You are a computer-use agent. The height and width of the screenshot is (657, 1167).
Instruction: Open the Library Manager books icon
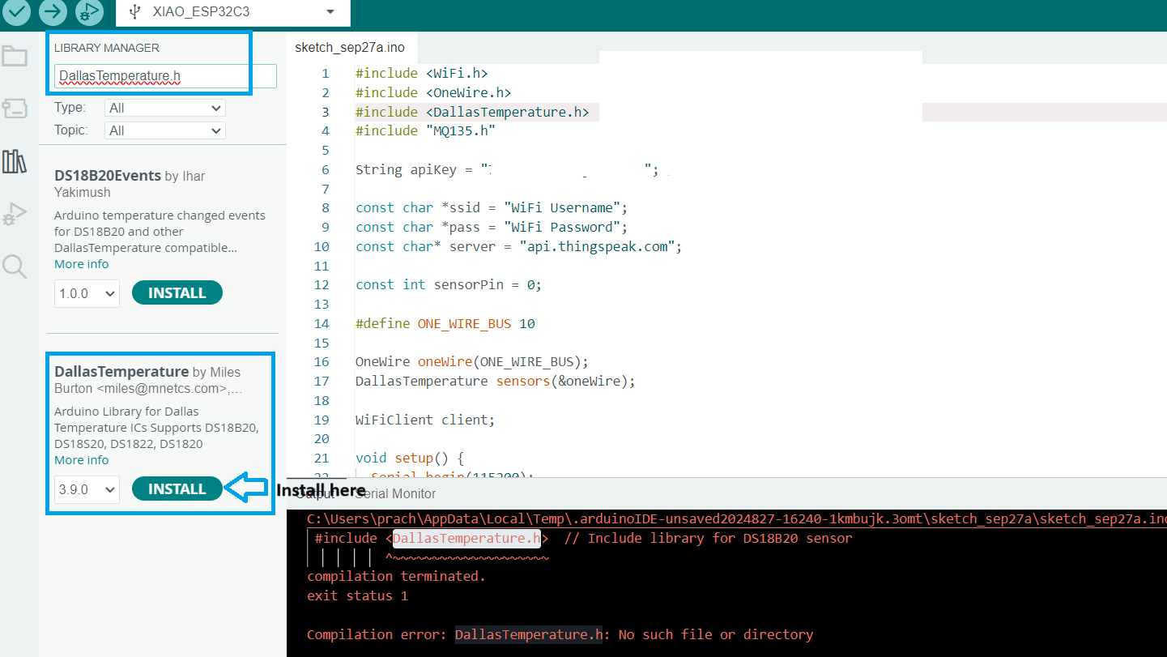pyautogui.click(x=15, y=161)
